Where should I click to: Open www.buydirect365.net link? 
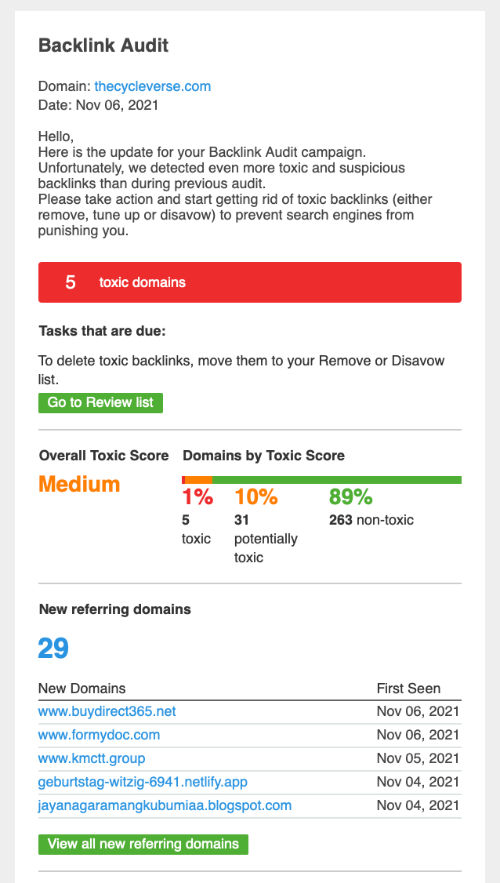(107, 711)
